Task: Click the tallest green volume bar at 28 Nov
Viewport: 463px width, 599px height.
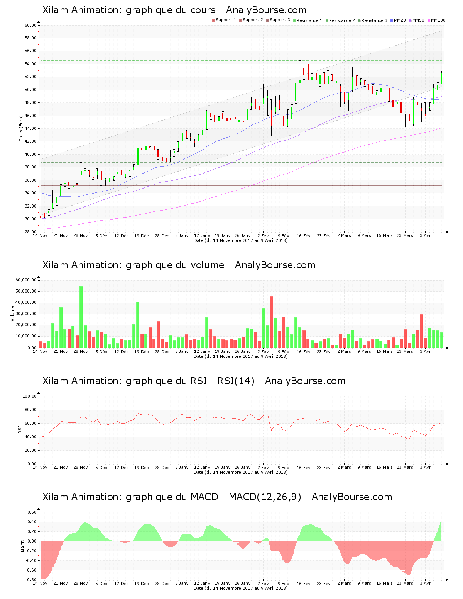Action: (x=81, y=317)
